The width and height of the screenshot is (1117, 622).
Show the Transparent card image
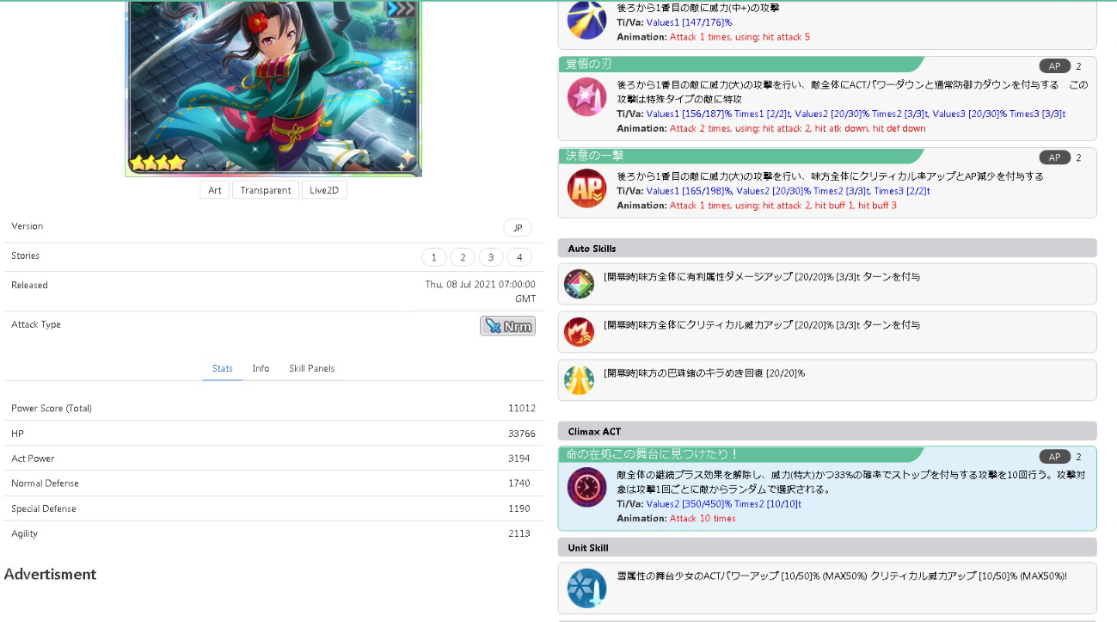pyautogui.click(x=265, y=190)
